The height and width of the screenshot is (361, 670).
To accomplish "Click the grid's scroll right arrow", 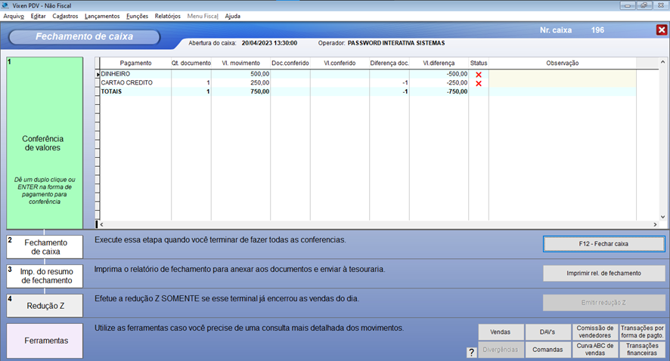I will click(655, 224).
